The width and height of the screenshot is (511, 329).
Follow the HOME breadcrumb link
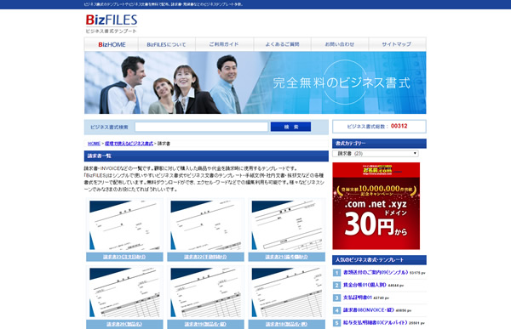click(x=94, y=144)
